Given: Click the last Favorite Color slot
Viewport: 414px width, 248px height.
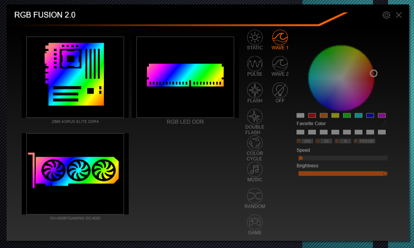Looking at the screenshot, I should click(381, 132).
